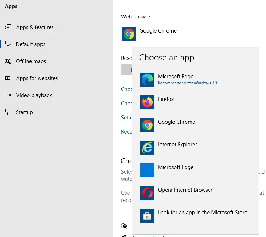The height and width of the screenshot is (237, 266).
Task: Choose Google Chrome in app list
Action: pyautogui.click(x=196, y=125)
